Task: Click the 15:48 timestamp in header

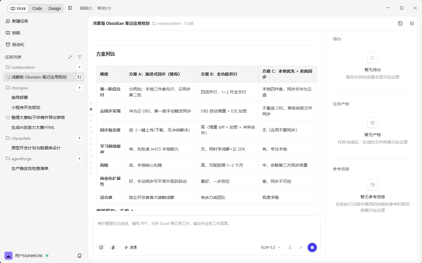Action: coord(189,23)
